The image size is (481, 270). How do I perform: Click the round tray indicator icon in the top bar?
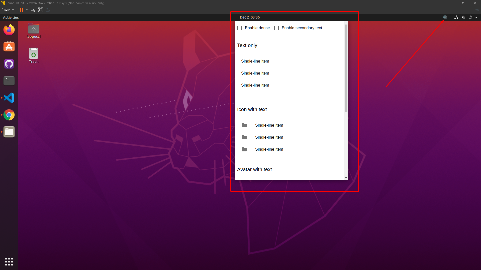pos(445,17)
